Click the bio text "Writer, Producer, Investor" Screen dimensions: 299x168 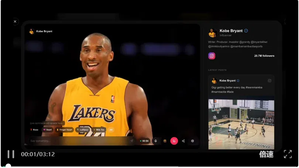pos(238,44)
